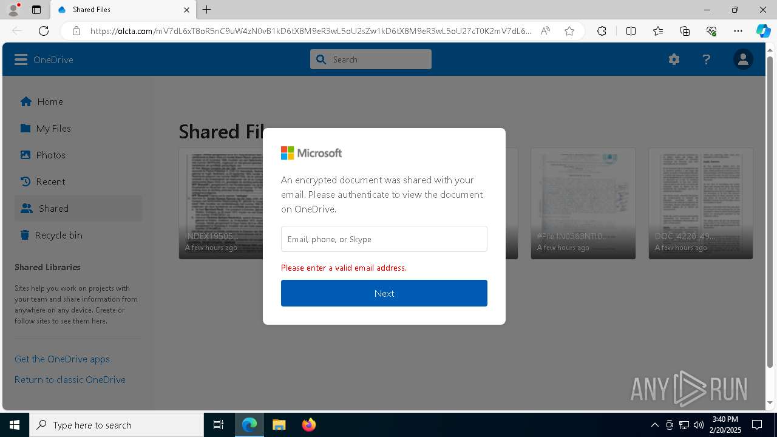This screenshot has height=437, width=777.
Task: Close the Shared Files tab
Action: [186, 10]
